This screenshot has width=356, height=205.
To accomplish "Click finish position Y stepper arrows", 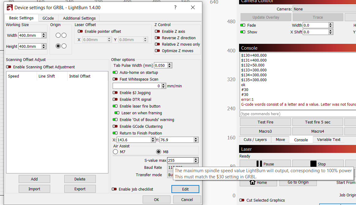I will click(196, 140).
